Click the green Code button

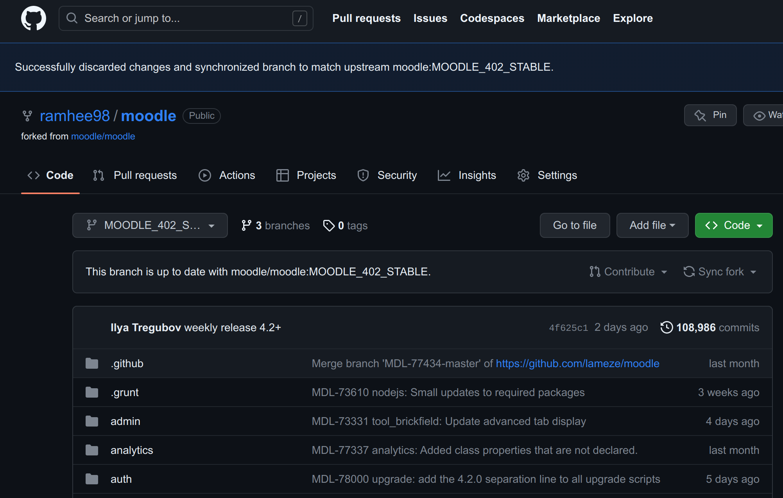click(x=733, y=225)
